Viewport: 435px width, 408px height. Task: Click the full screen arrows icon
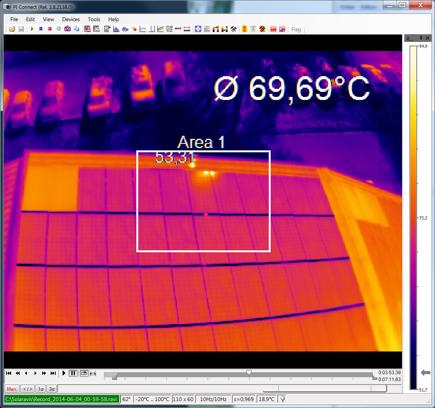coord(198,29)
